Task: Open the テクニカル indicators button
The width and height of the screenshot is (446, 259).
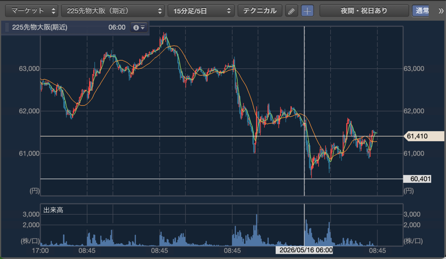Action: pos(260,10)
